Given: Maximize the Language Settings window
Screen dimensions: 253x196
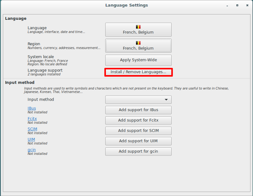Looking at the screenshot, I should (237, 5).
